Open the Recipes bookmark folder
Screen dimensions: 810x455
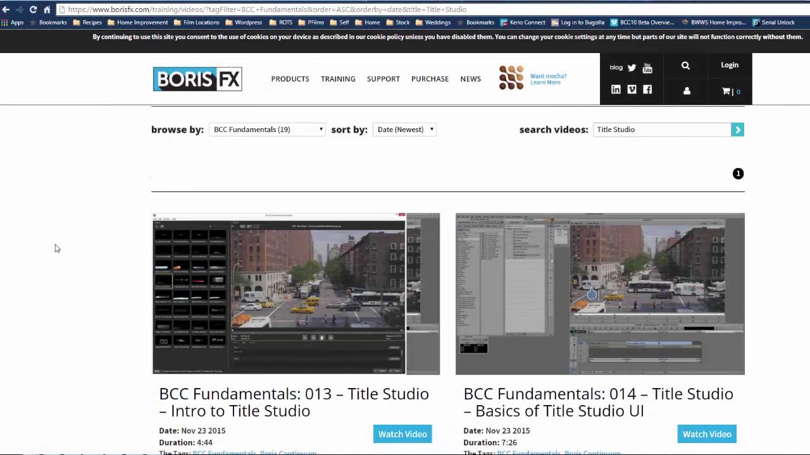coord(87,22)
